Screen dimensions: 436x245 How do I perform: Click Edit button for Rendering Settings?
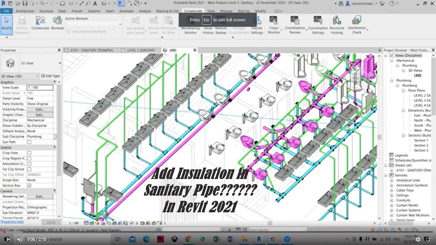tap(40, 196)
